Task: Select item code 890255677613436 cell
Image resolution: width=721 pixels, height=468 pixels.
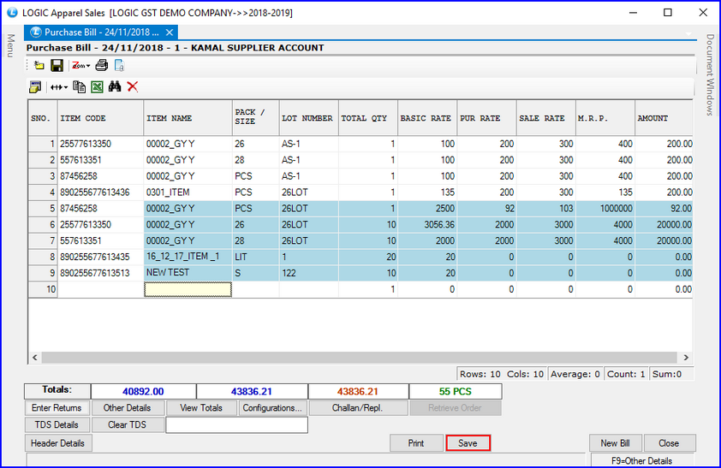Action: (100, 193)
